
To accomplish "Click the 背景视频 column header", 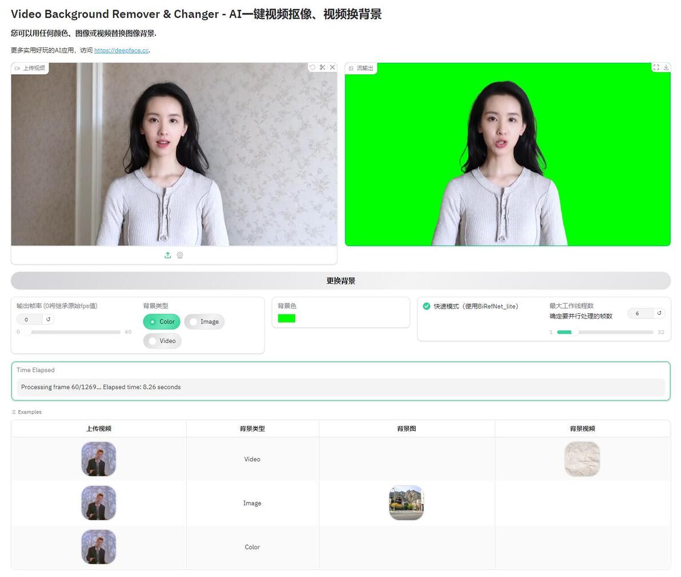I will [x=582, y=429].
